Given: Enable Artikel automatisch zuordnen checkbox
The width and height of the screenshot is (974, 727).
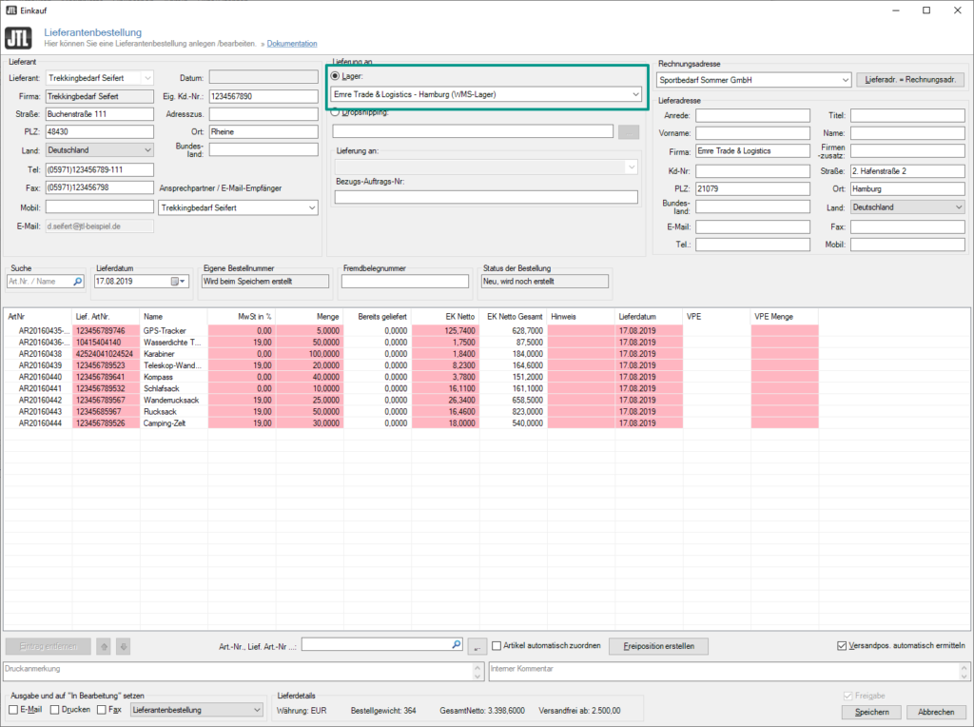Looking at the screenshot, I should coord(497,646).
